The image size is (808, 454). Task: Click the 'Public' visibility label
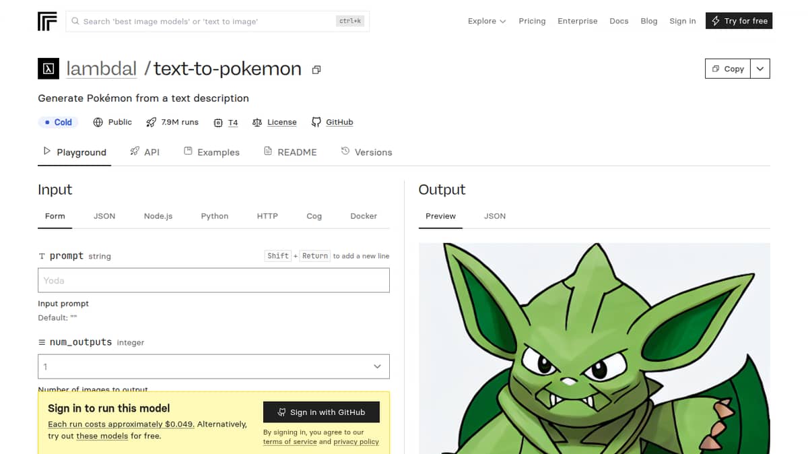pos(120,122)
